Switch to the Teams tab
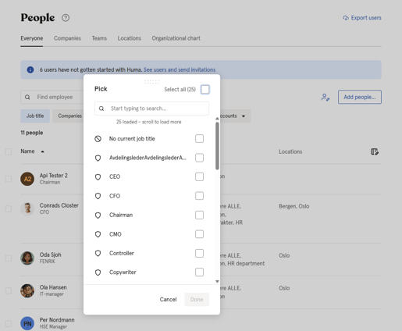The image size is (402, 331). point(99,38)
